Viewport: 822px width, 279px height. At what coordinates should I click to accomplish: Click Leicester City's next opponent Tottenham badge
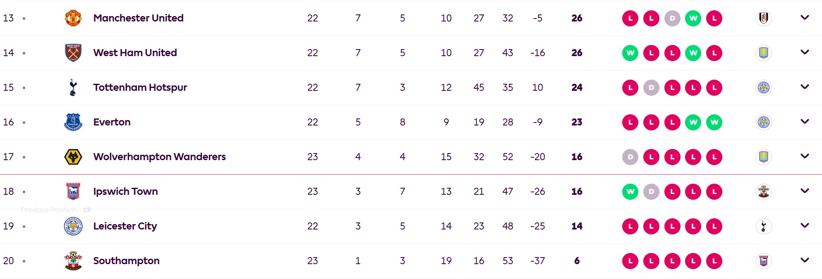764,226
